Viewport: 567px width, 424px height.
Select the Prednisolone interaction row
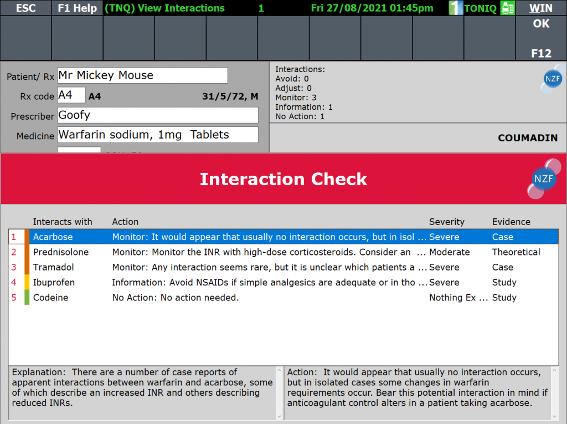221,252
